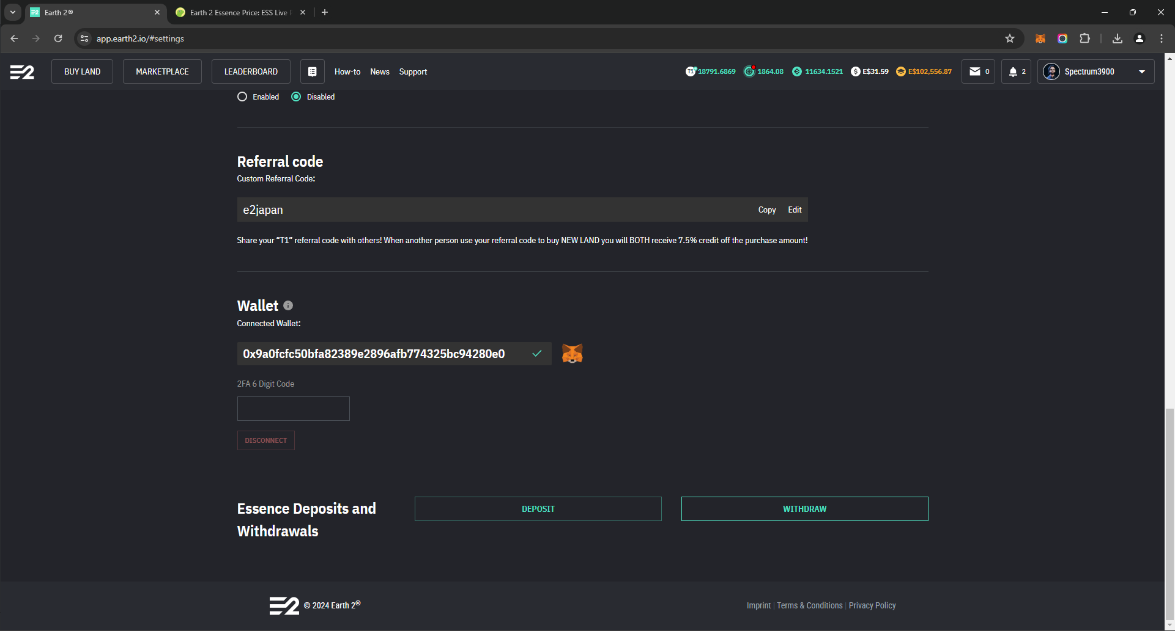Expand the Spectrum3900 profile dropdown
1175x631 pixels.
click(1141, 71)
